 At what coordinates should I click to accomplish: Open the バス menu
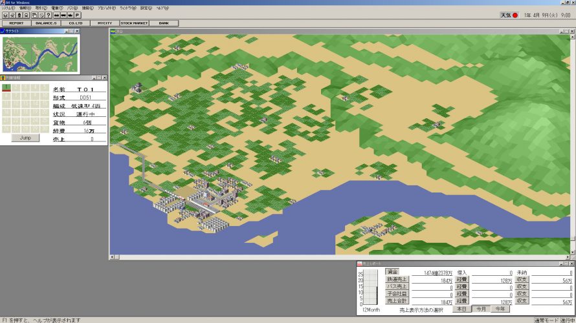72,8
